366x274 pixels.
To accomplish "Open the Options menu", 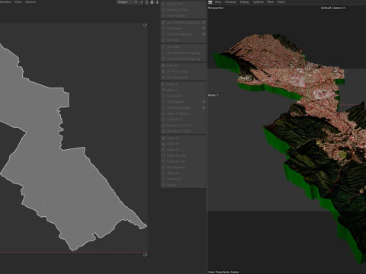I will click(x=258, y=2).
